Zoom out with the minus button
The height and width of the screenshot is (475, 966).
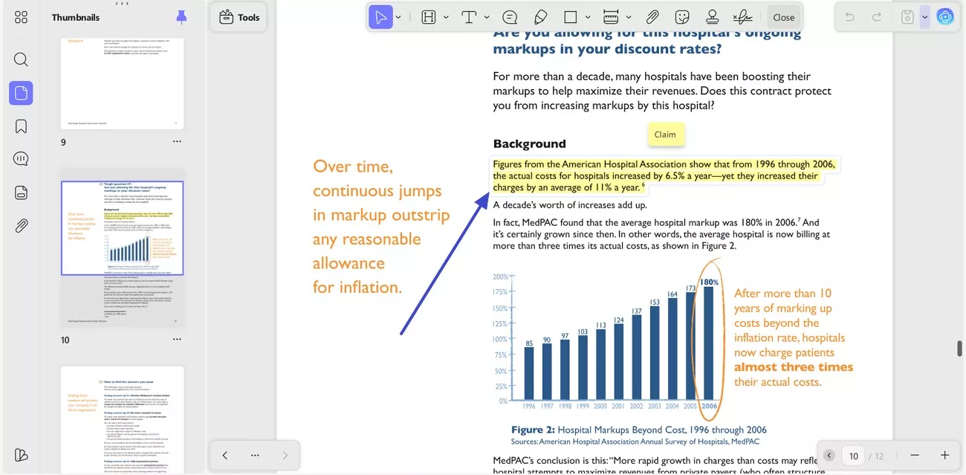915,455
